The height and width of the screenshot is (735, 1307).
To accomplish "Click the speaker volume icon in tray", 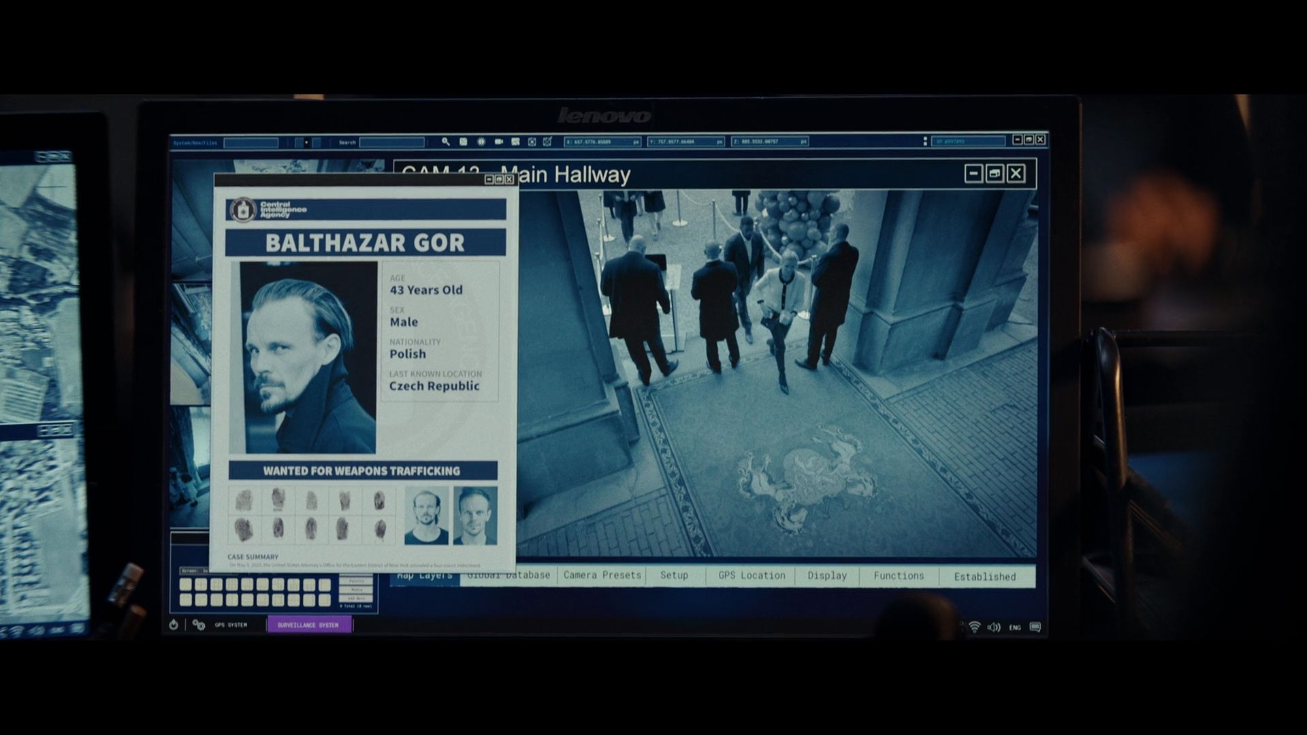I will coord(994,627).
